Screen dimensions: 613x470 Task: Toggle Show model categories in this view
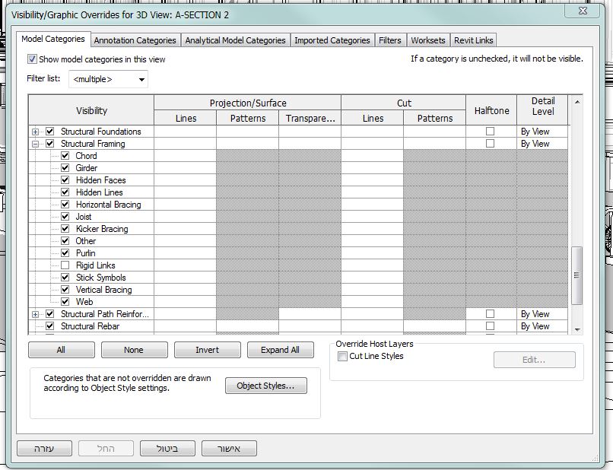coord(32,59)
